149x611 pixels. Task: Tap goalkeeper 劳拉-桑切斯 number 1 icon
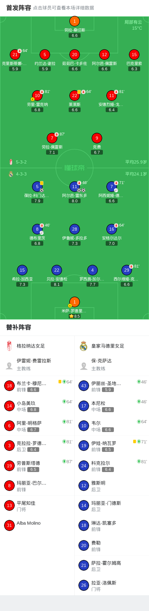[x=75, y=21]
